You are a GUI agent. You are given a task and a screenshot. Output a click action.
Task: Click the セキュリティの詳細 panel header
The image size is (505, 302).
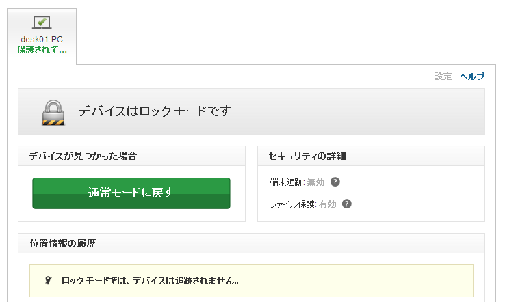(308, 156)
